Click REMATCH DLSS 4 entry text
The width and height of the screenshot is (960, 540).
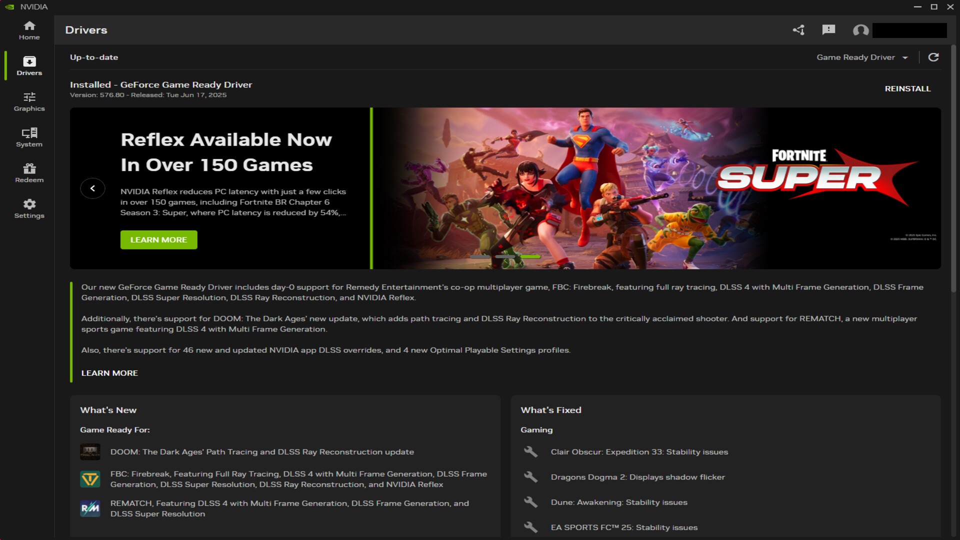coord(289,508)
